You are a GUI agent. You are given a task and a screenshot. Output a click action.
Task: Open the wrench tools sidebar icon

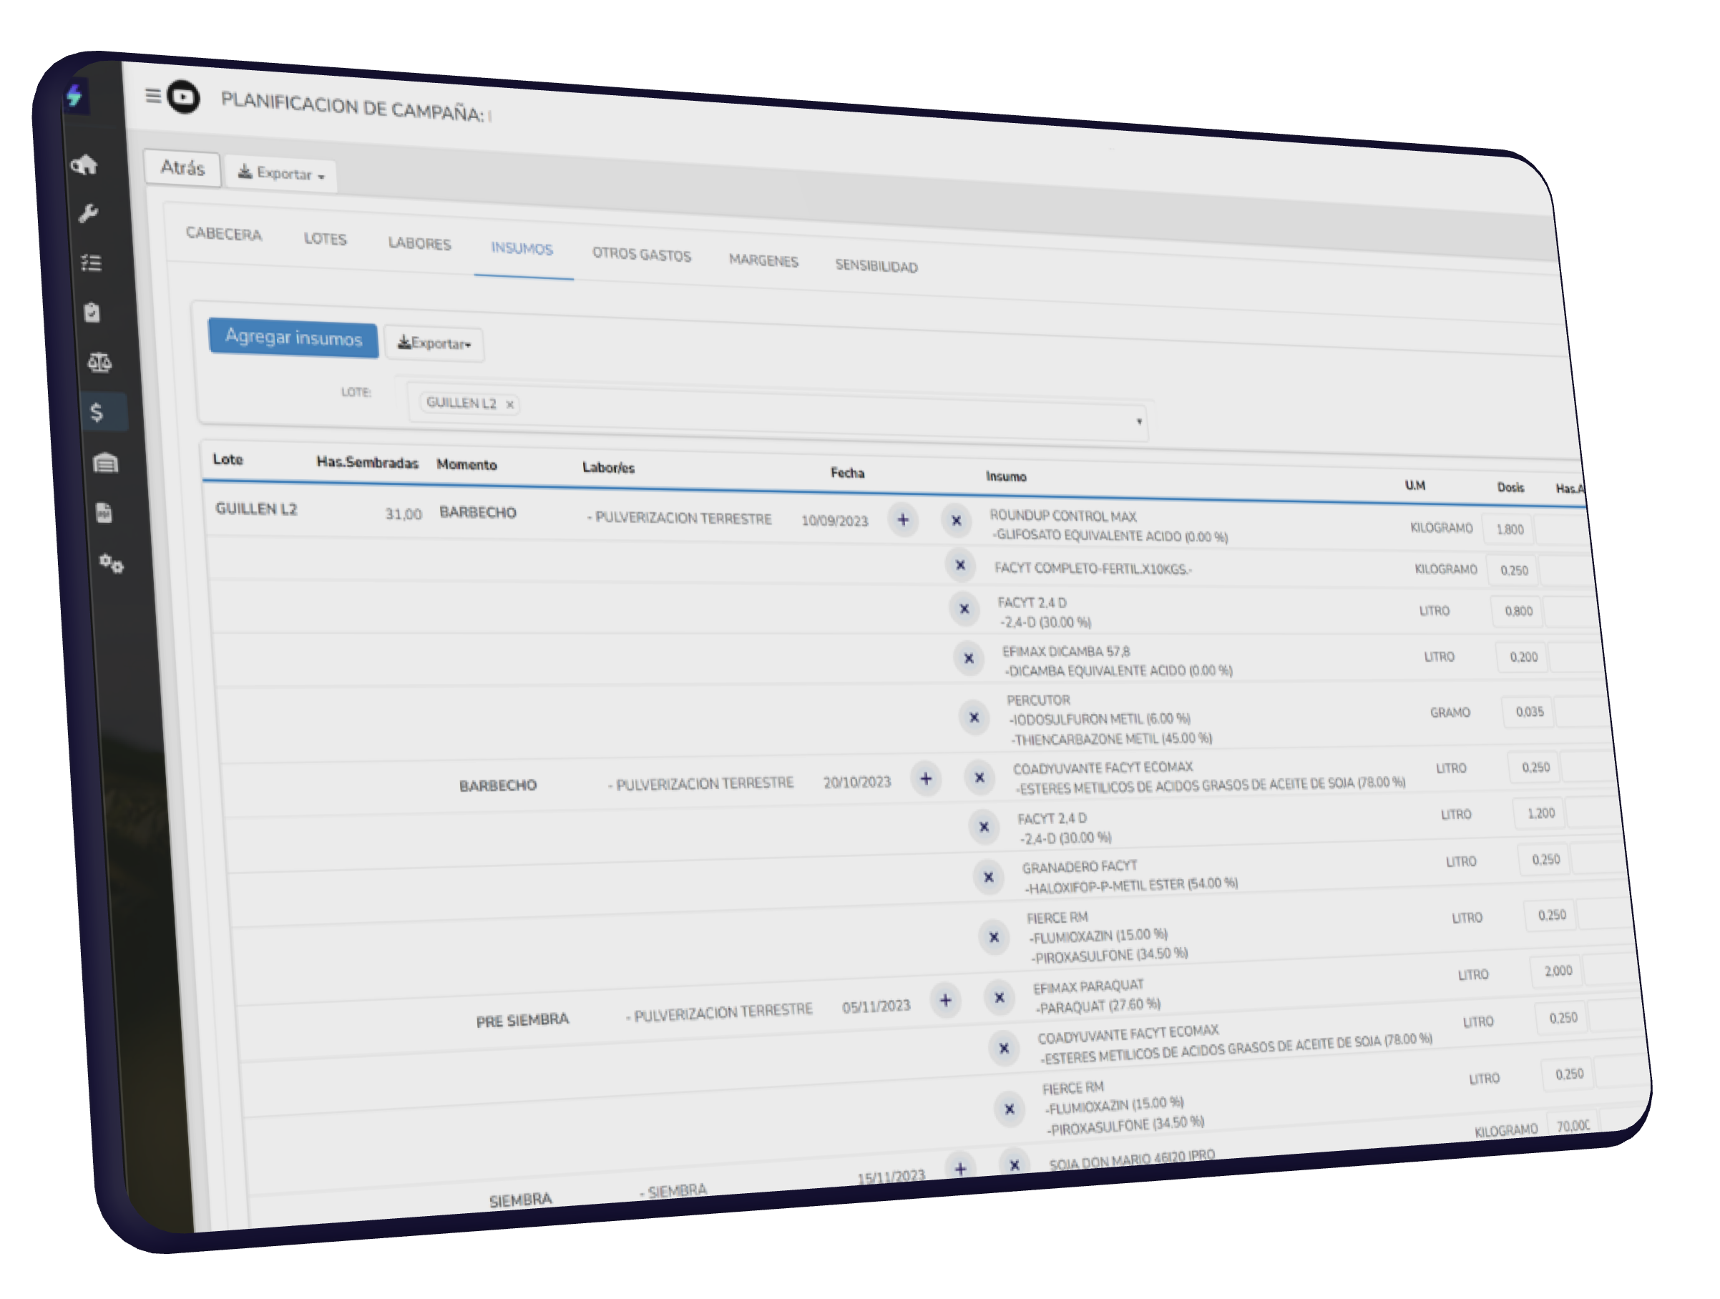88,214
